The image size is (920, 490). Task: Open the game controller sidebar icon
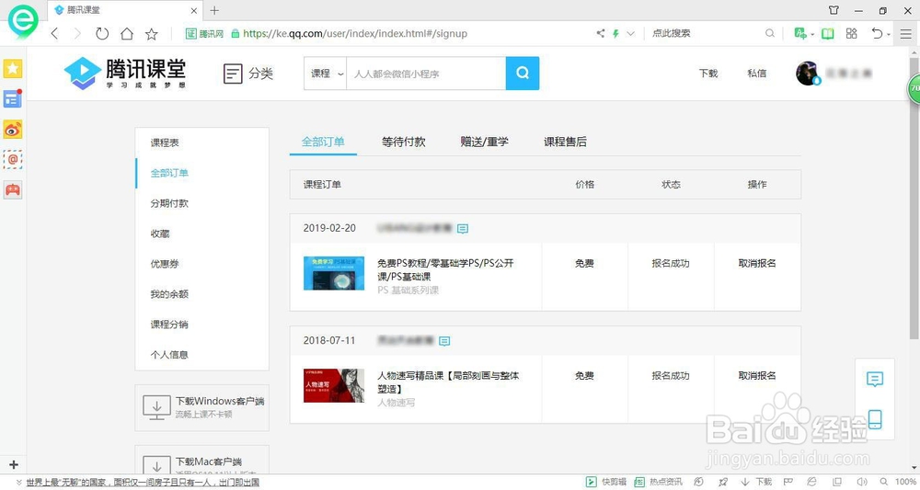coord(13,190)
